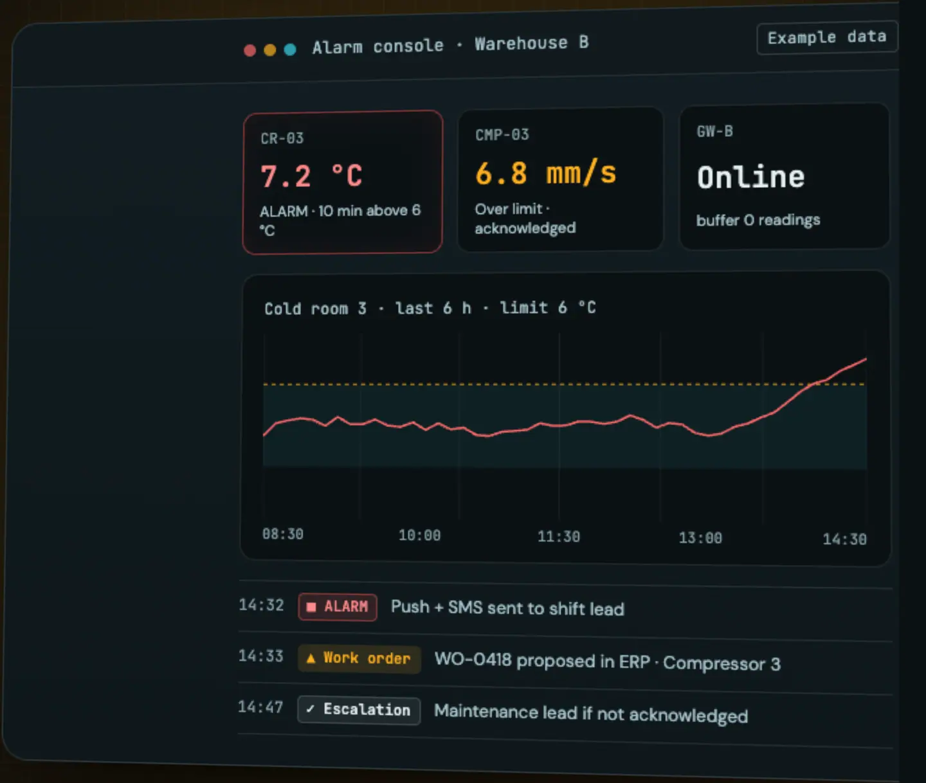
Task: Click 'ALARM · 10 min above 6 °C' status text
Action: tap(340, 220)
